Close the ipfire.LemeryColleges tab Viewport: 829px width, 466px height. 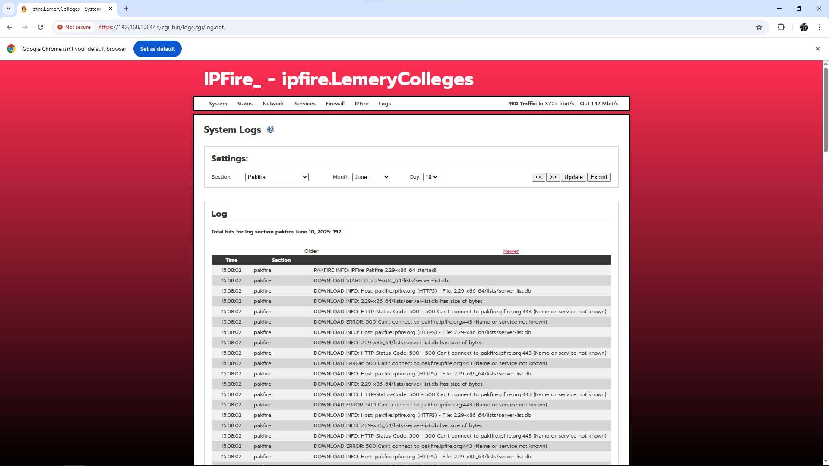[x=111, y=9]
